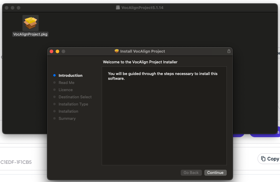Minimize the installer window with yellow button

tap(57, 51)
